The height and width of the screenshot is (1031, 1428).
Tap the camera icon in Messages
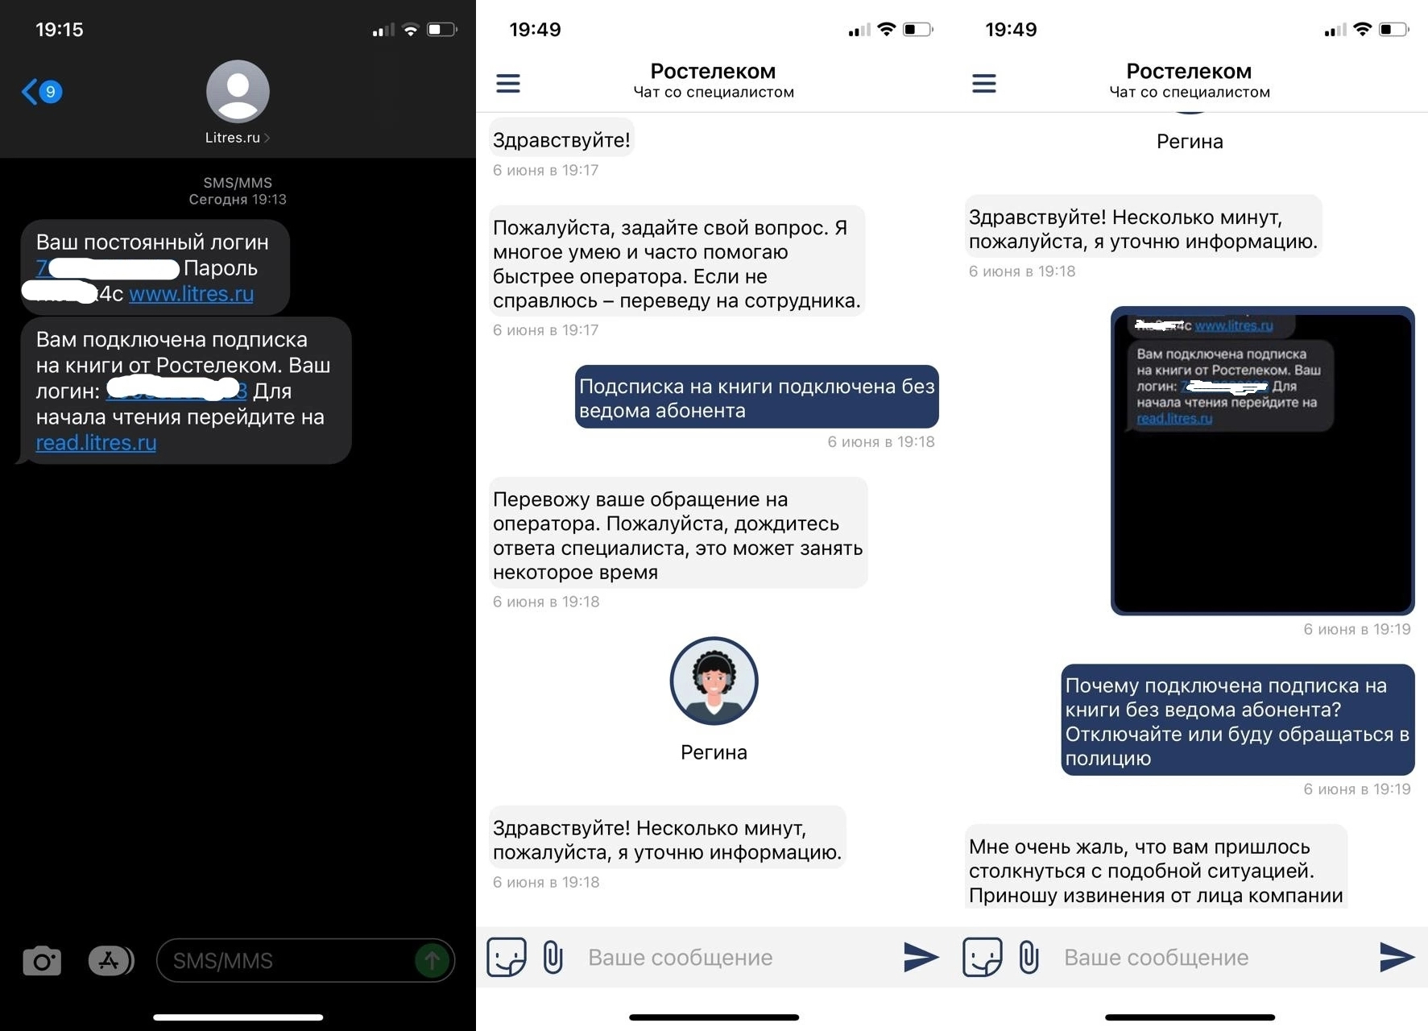(42, 961)
